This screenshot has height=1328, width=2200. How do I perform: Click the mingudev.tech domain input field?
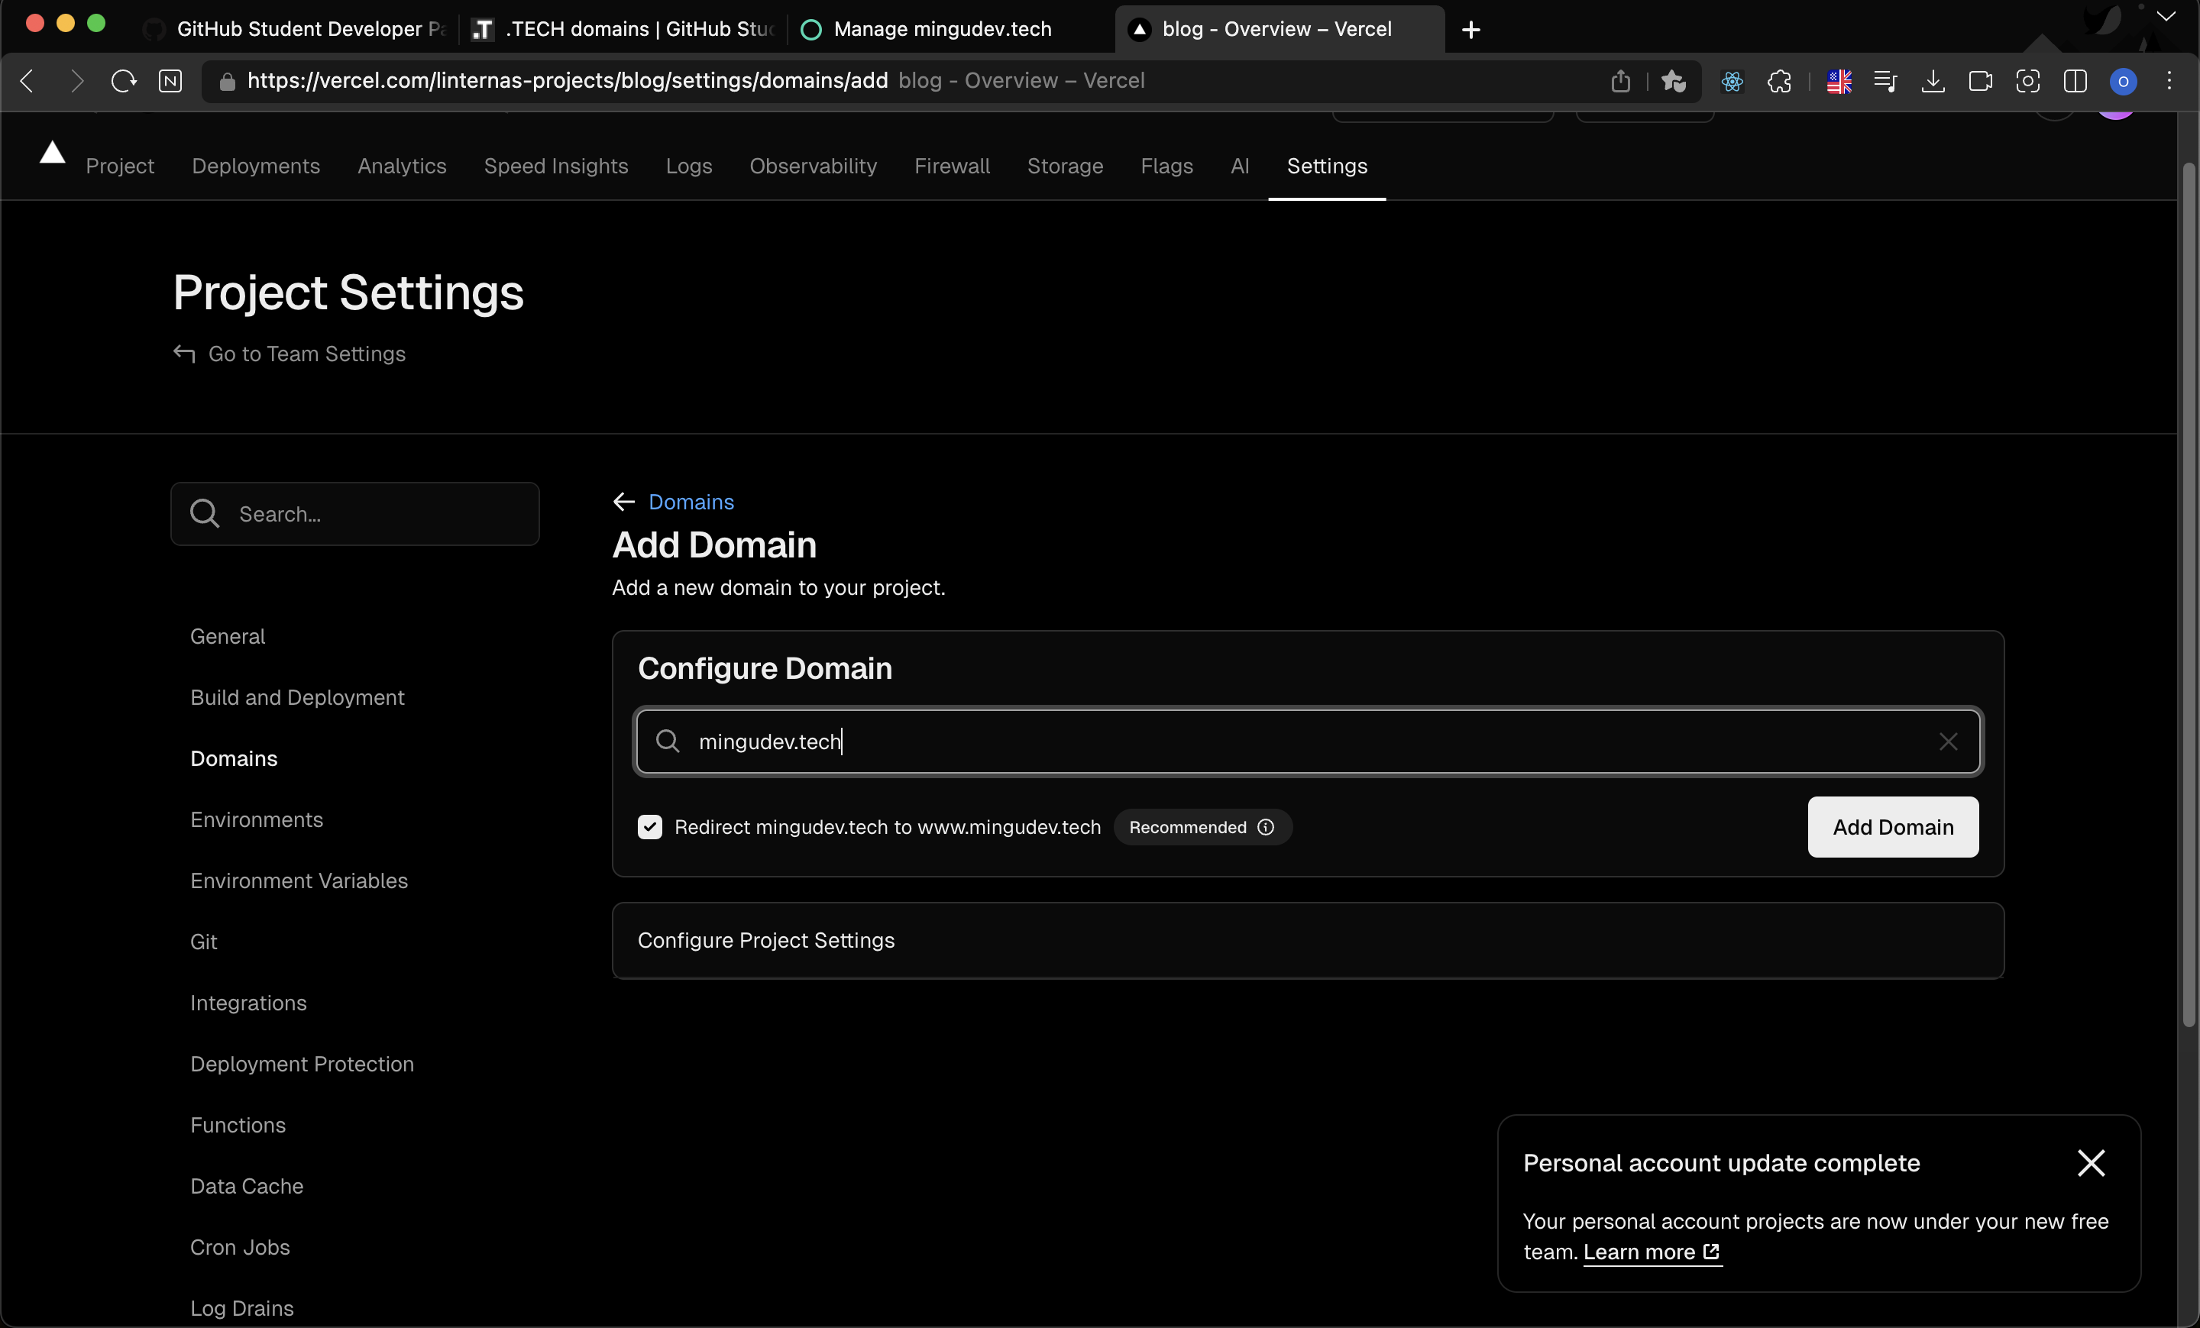[1307, 742]
